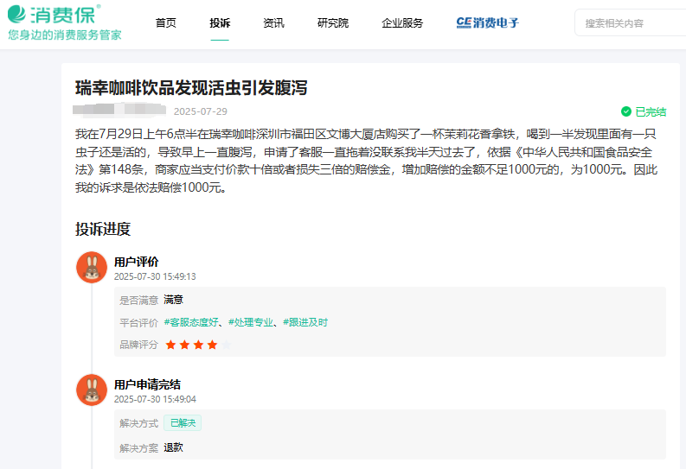Viewport: 686px width, 469px height.
Task: Click the 满意 satisfaction value
Action: click(x=173, y=300)
